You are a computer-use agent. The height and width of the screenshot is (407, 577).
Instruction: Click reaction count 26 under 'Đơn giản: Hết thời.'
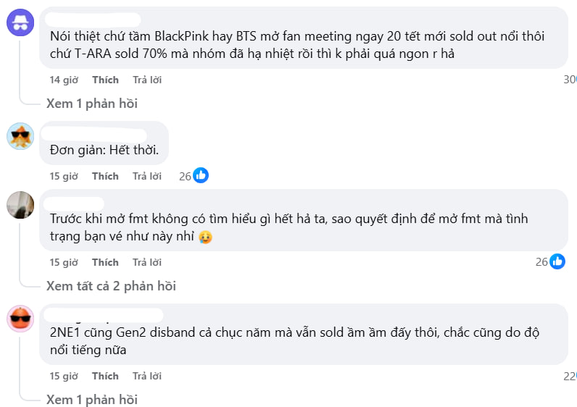click(x=185, y=176)
